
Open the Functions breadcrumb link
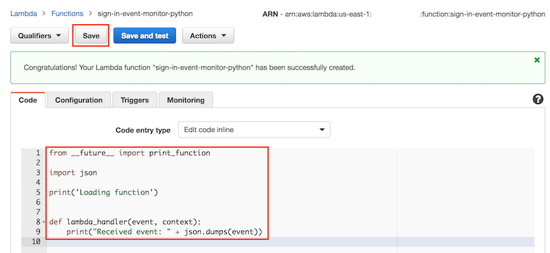(67, 14)
